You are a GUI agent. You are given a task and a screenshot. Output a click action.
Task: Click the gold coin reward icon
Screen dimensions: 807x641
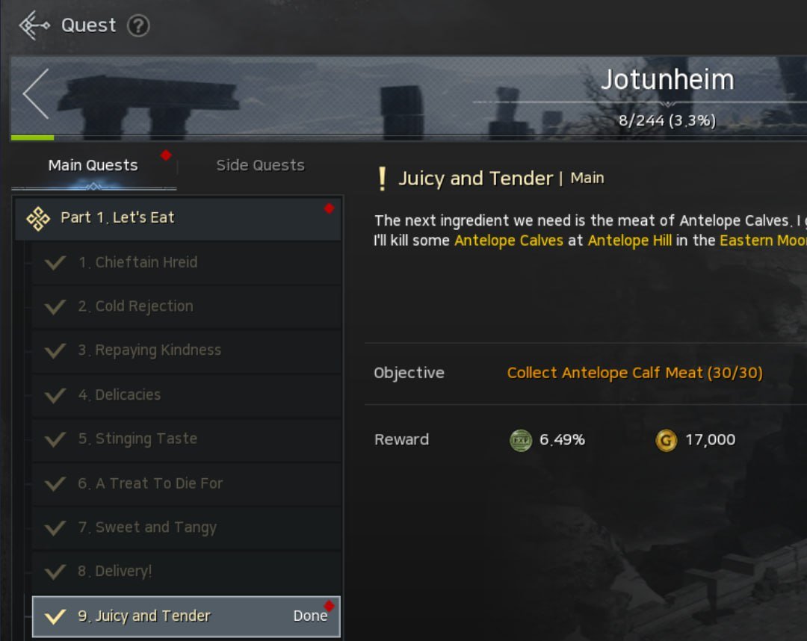666,440
